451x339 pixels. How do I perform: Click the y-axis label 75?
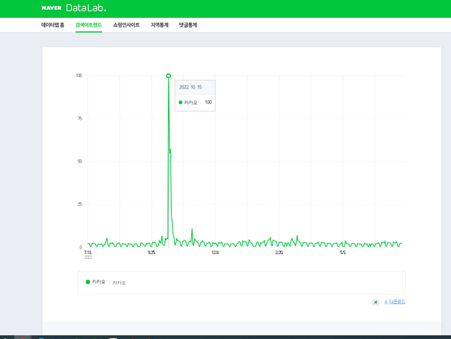pos(80,119)
